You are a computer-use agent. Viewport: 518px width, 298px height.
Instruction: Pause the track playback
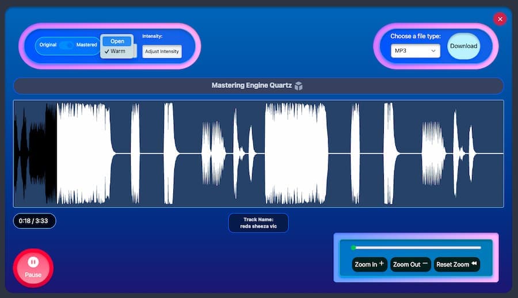point(33,268)
